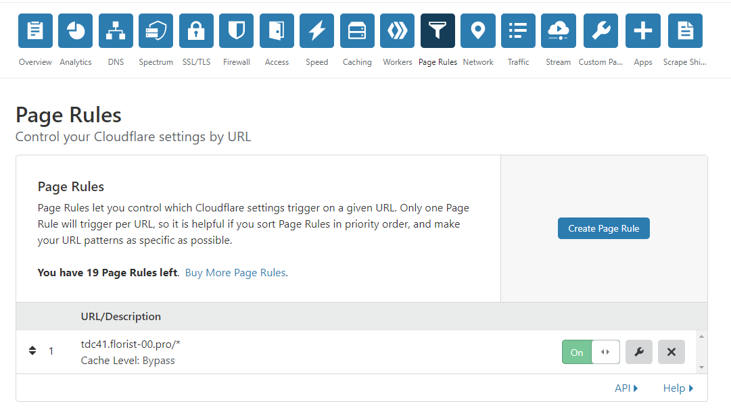The height and width of the screenshot is (412, 731).
Task: Open the Overview section icon
Action: 35,30
